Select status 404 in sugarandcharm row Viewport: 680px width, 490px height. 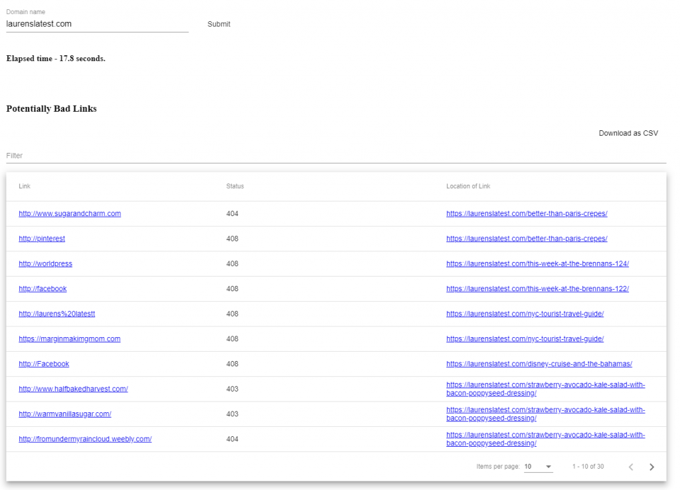[x=232, y=213]
